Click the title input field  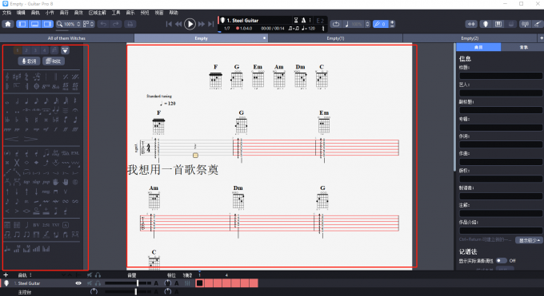pyautogui.click(x=501, y=76)
